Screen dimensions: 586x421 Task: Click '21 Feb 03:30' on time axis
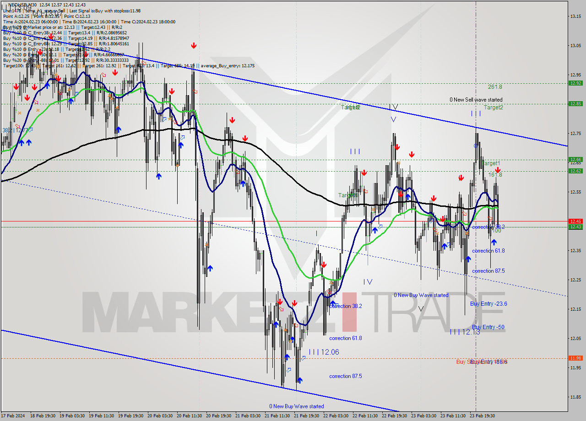coord(248,416)
